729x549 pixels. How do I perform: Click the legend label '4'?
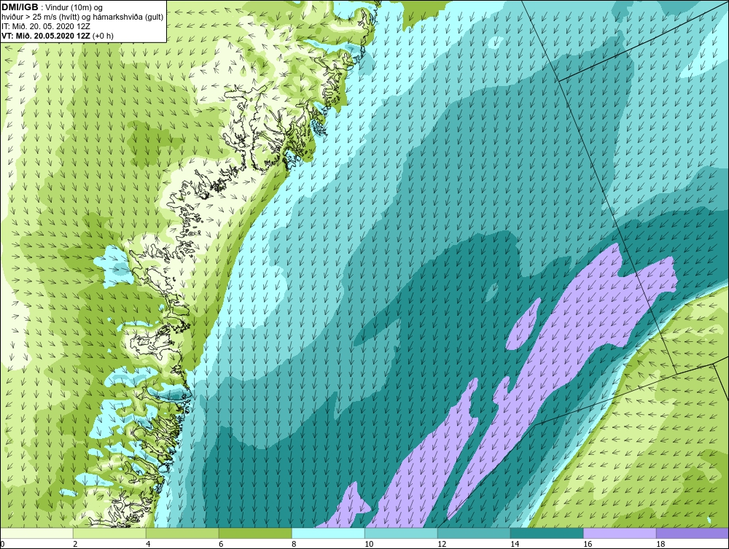[148, 544]
